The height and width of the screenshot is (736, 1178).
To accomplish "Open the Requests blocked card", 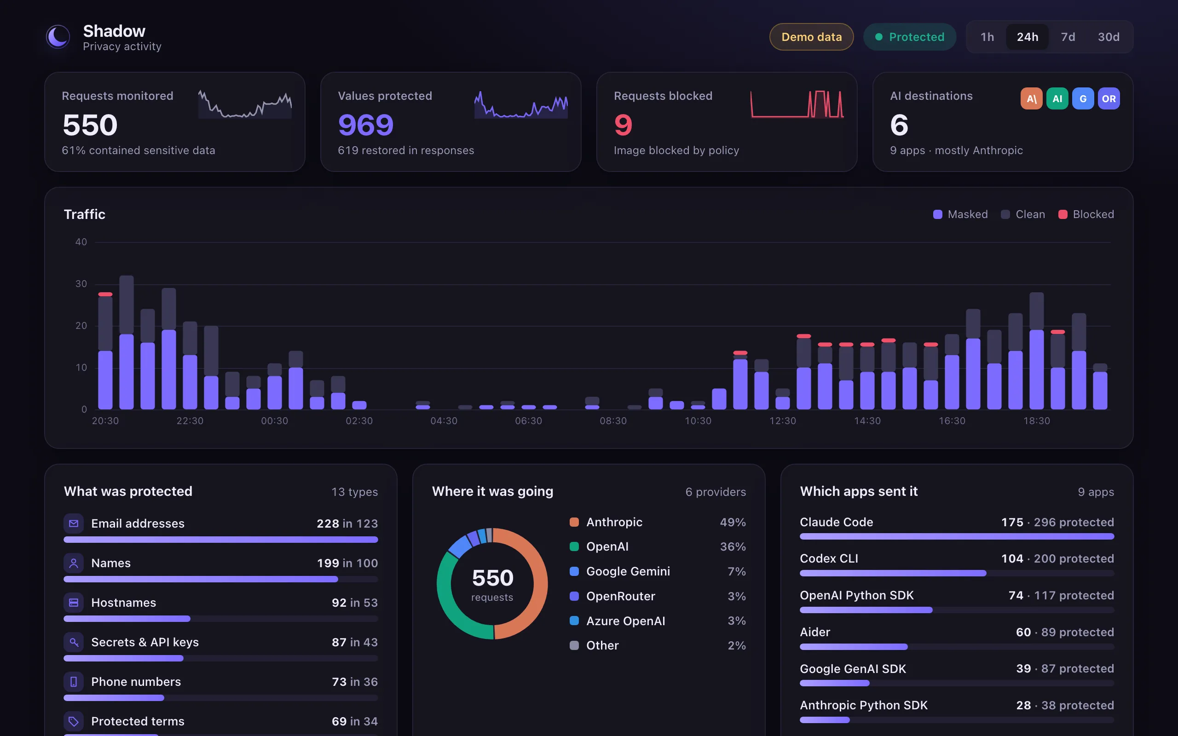I will (727, 122).
